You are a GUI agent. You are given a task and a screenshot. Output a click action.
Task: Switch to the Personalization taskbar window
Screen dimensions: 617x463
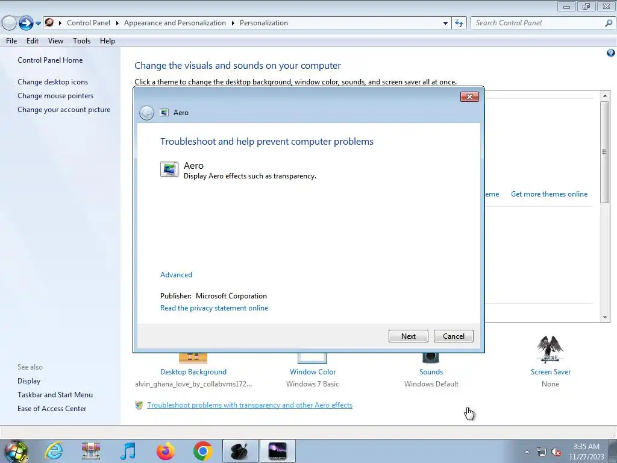pos(277,451)
